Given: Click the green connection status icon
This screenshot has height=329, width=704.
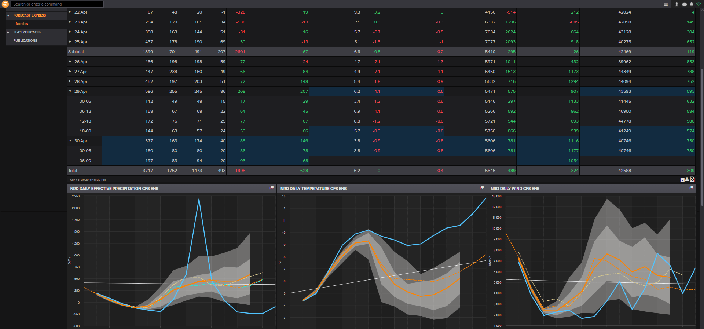Looking at the screenshot, I should click(x=698, y=4).
